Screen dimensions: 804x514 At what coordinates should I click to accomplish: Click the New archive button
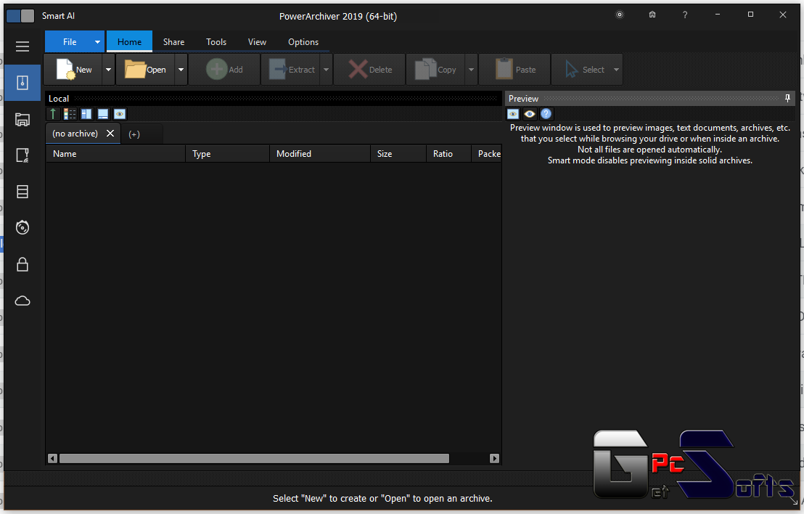coord(73,69)
